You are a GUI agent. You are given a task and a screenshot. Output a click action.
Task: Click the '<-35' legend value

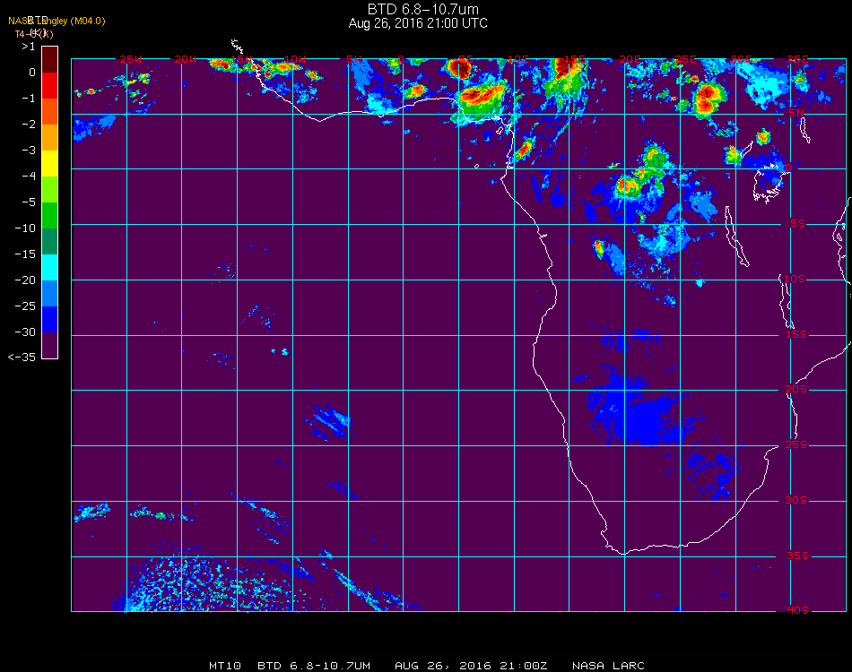22,358
